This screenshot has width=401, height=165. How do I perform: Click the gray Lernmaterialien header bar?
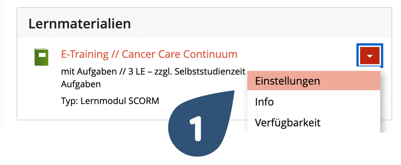(251, 23)
